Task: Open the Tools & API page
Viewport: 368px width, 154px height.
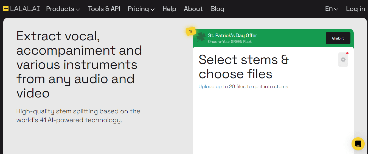Action: tap(104, 9)
